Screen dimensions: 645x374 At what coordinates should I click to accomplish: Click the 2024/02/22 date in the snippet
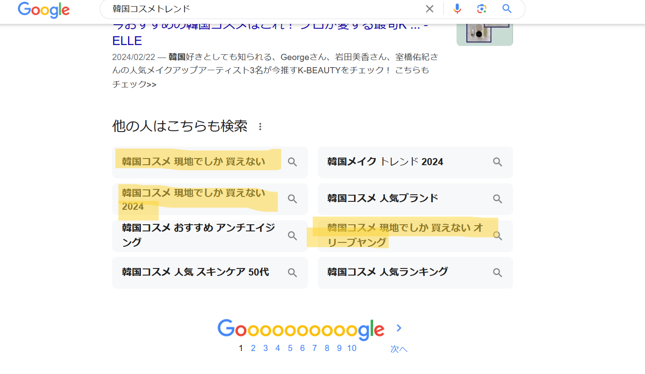coord(134,57)
